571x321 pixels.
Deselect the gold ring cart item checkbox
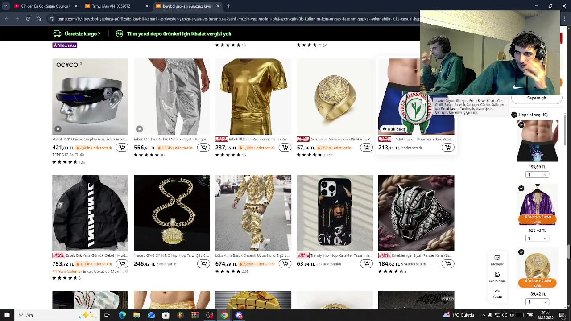point(521,252)
